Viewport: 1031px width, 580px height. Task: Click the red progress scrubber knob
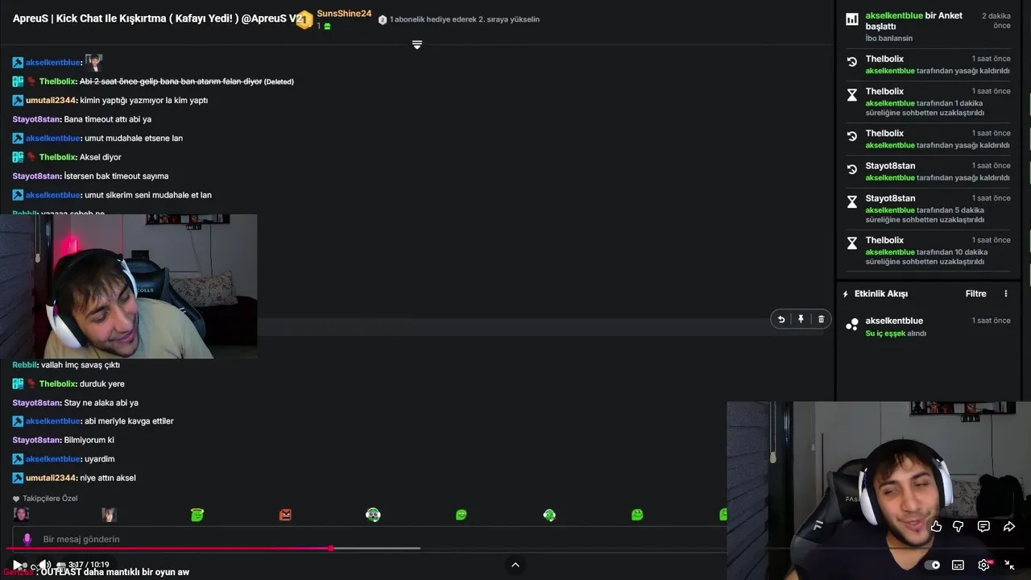tap(330, 549)
